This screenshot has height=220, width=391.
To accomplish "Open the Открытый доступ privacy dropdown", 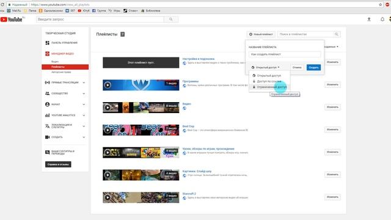I will [x=265, y=67].
